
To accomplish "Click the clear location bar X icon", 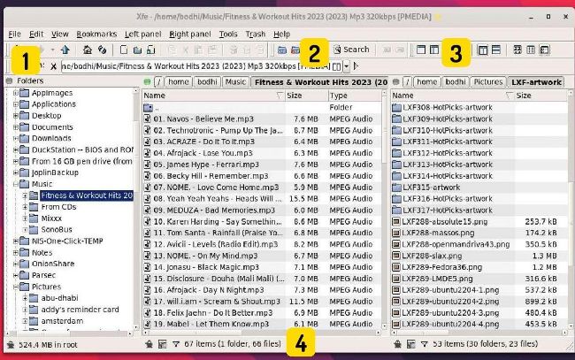I will 53,66.
